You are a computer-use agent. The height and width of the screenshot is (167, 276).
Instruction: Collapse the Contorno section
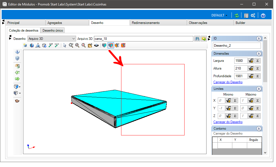point(259,129)
